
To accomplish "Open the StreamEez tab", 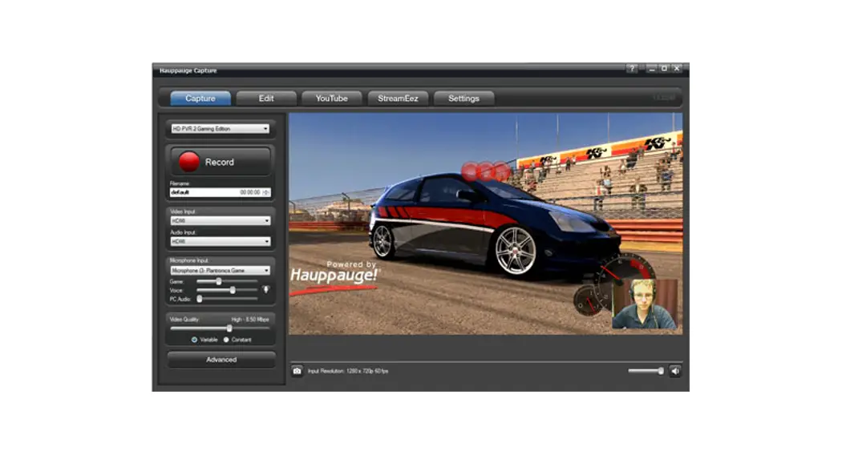I will pyautogui.click(x=398, y=99).
